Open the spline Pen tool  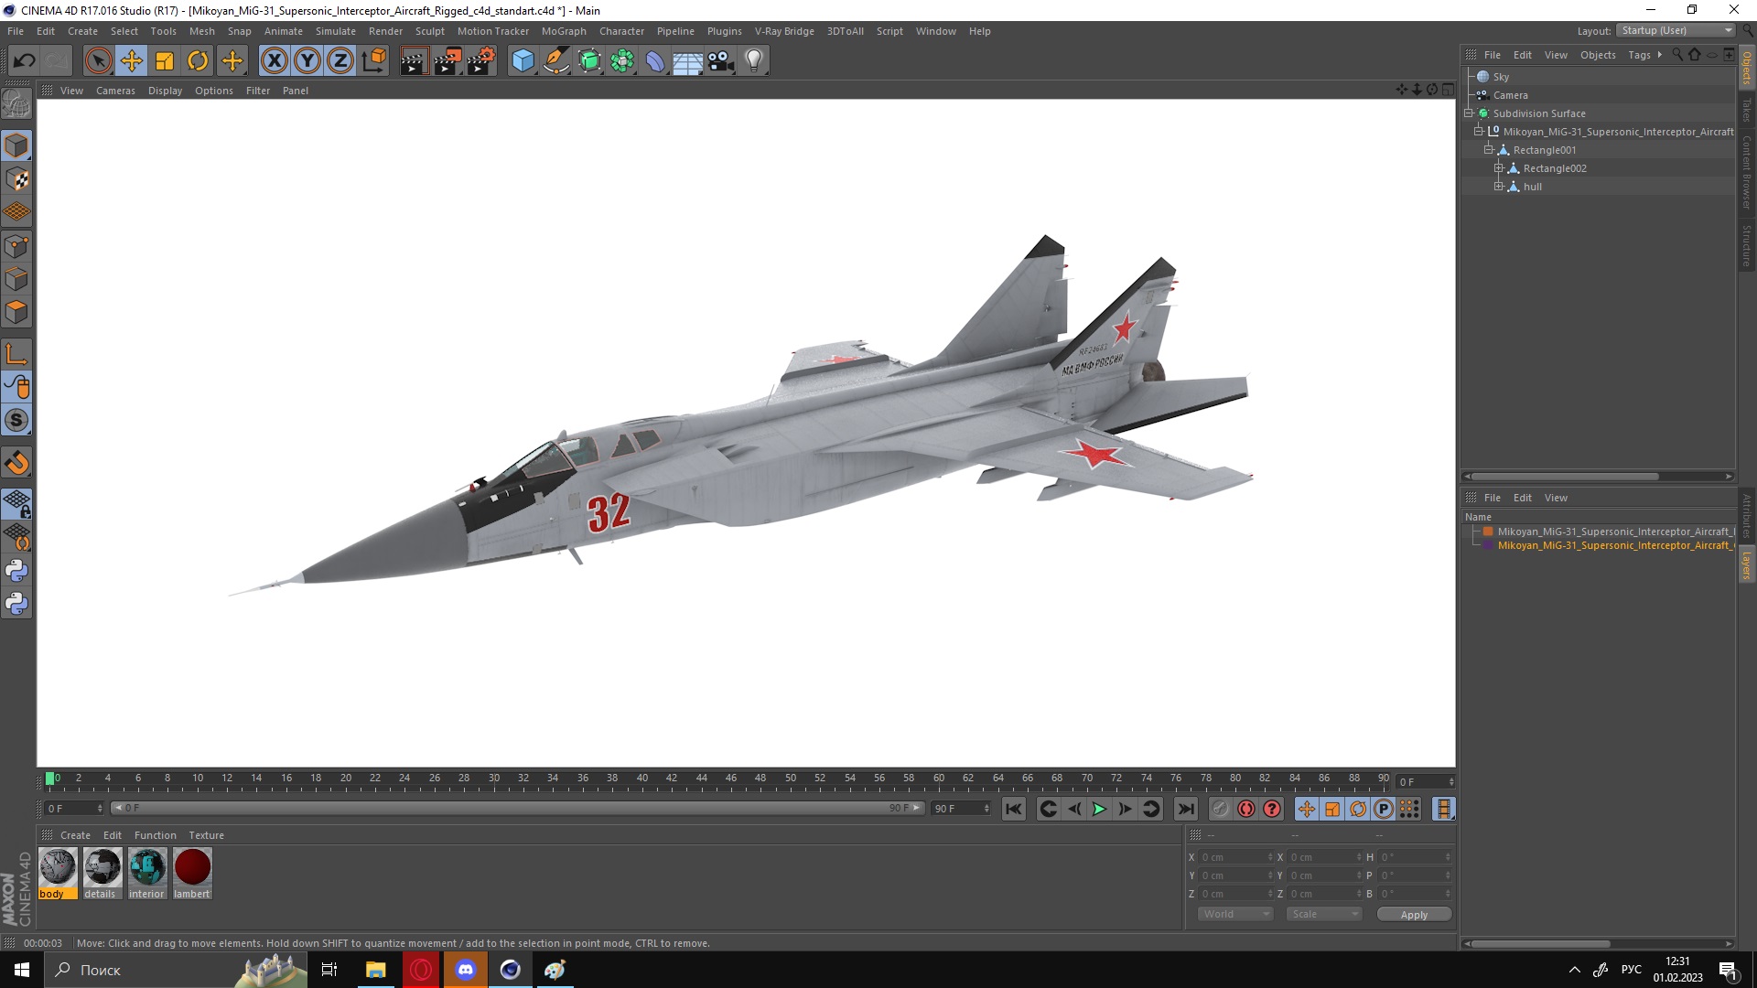(x=555, y=61)
